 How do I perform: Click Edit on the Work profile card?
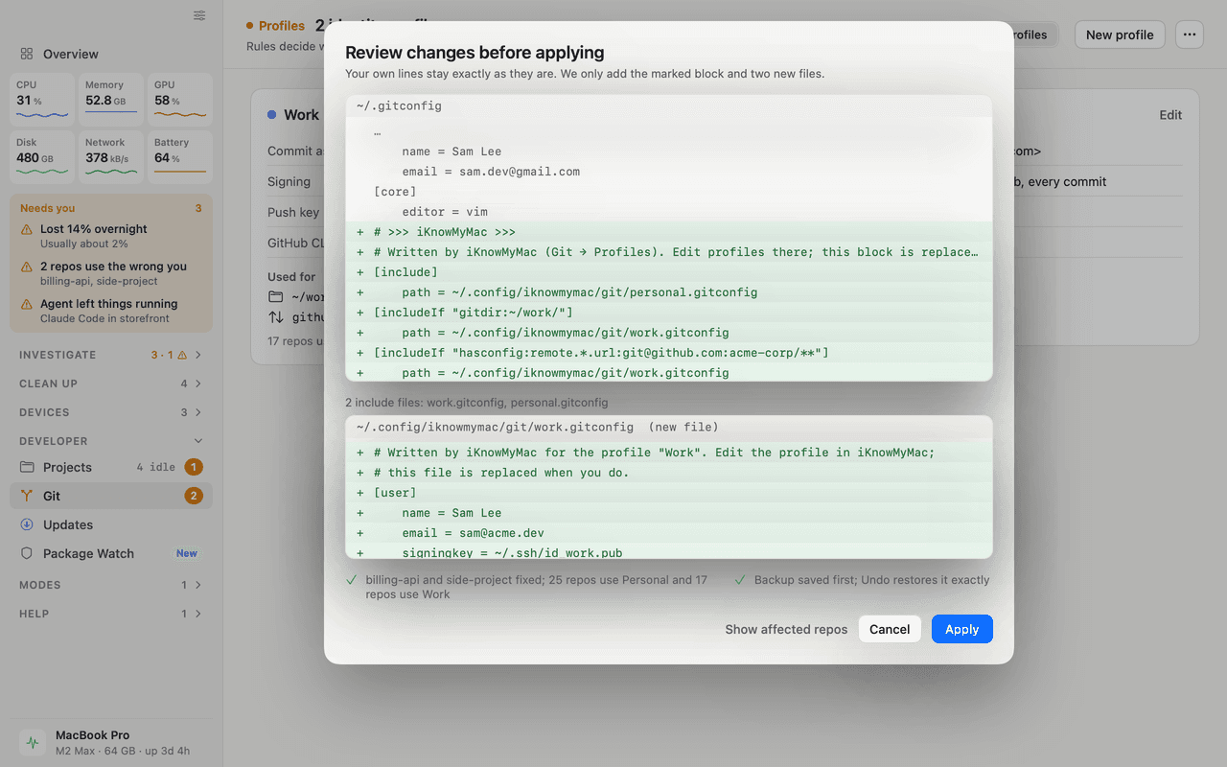click(x=1170, y=115)
